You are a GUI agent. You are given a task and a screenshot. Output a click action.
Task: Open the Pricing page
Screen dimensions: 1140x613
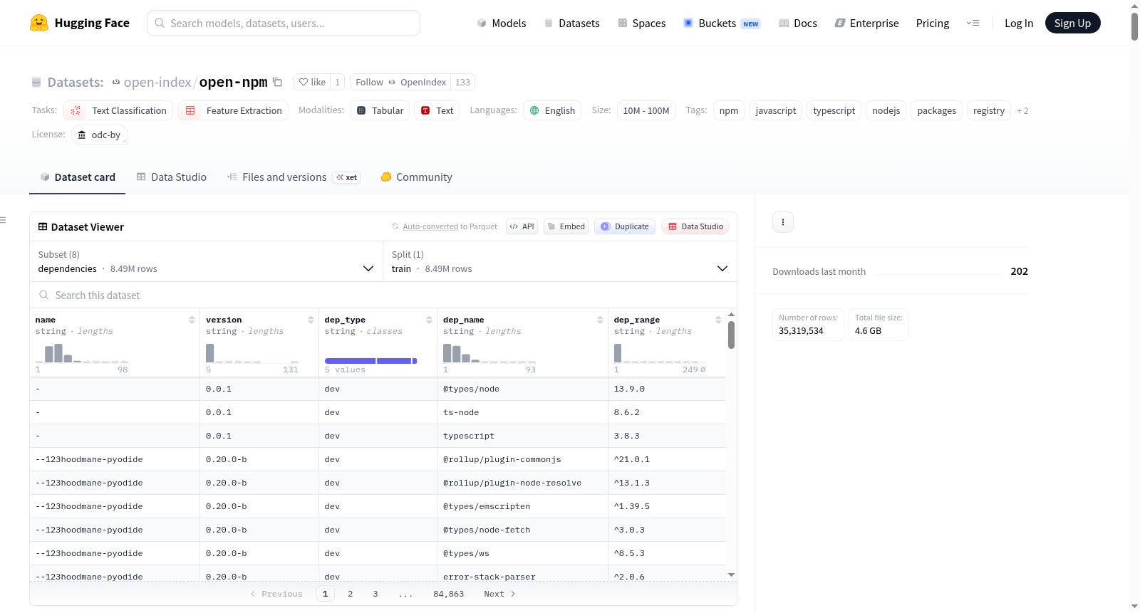933,23
